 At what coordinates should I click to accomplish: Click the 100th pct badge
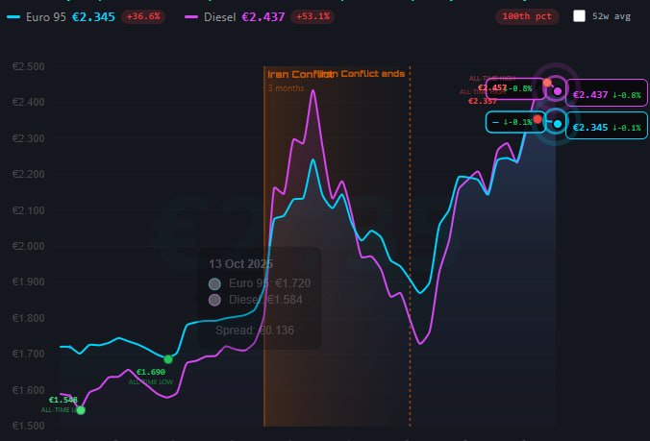[x=527, y=16]
